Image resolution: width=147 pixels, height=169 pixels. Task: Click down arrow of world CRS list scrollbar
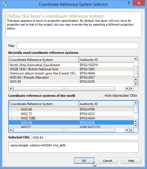coord(136,125)
